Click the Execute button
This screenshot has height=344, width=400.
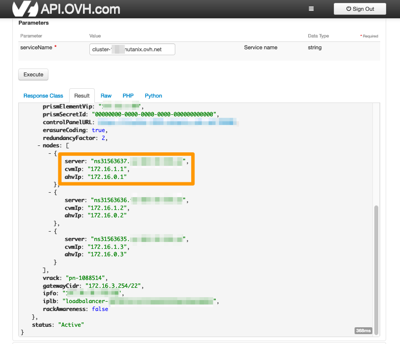pyautogui.click(x=33, y=74)
